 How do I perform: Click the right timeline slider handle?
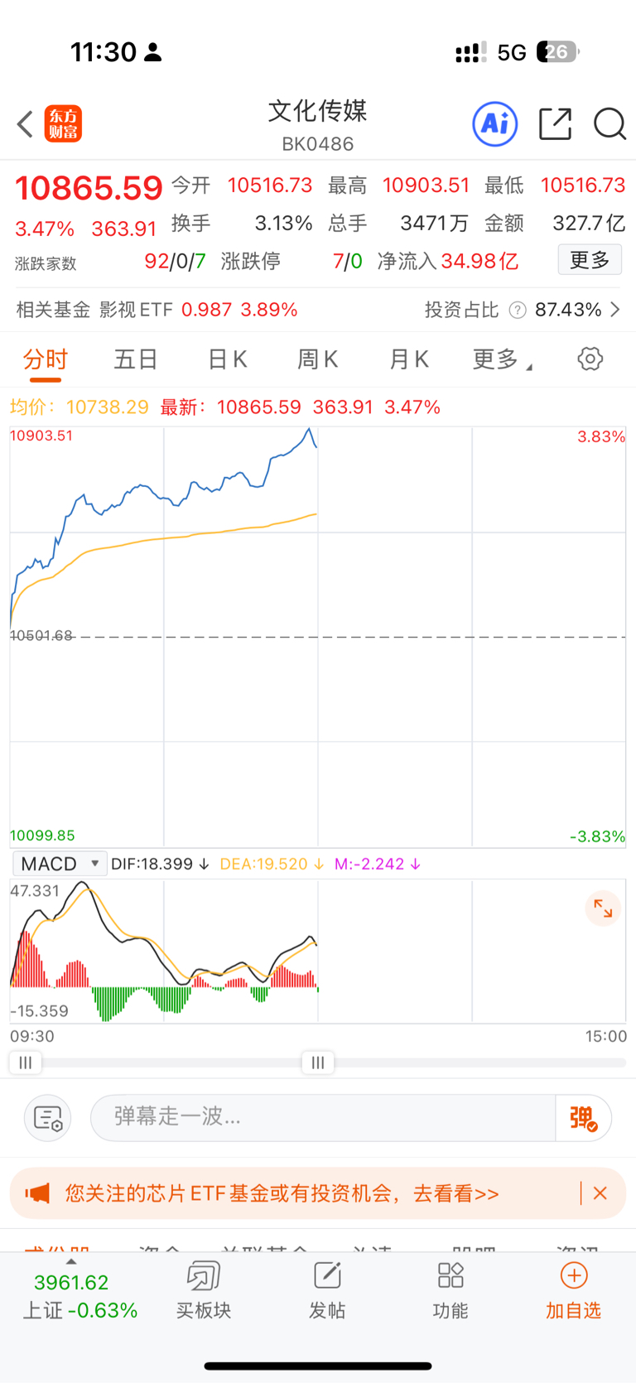tap(318, 1063)
